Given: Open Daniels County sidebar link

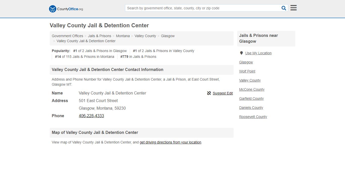Looking at the screenshot, I should [x=251, y=108].
